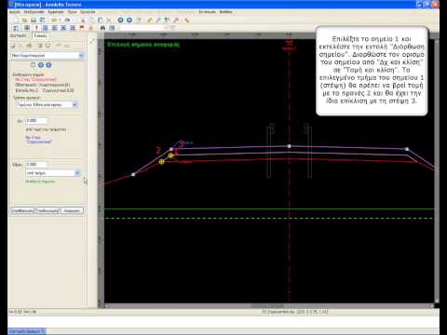Click the rightmost button at panel bottom
The width and height of the screenshot is (447, 335).
coord(72,211)
